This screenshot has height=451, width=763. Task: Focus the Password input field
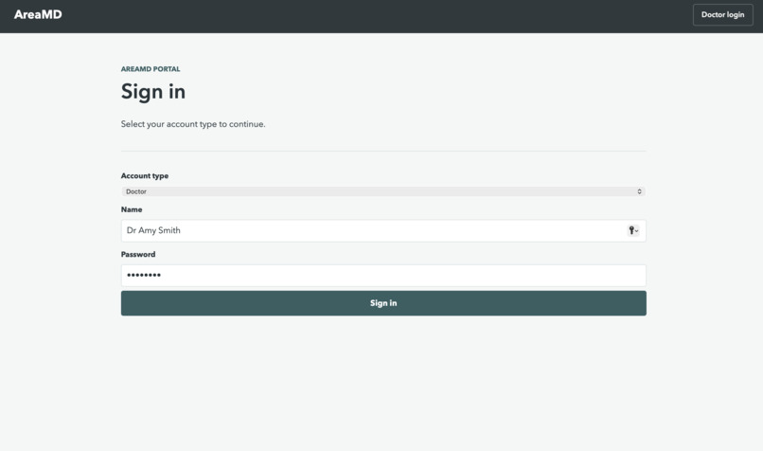[383, 275]
